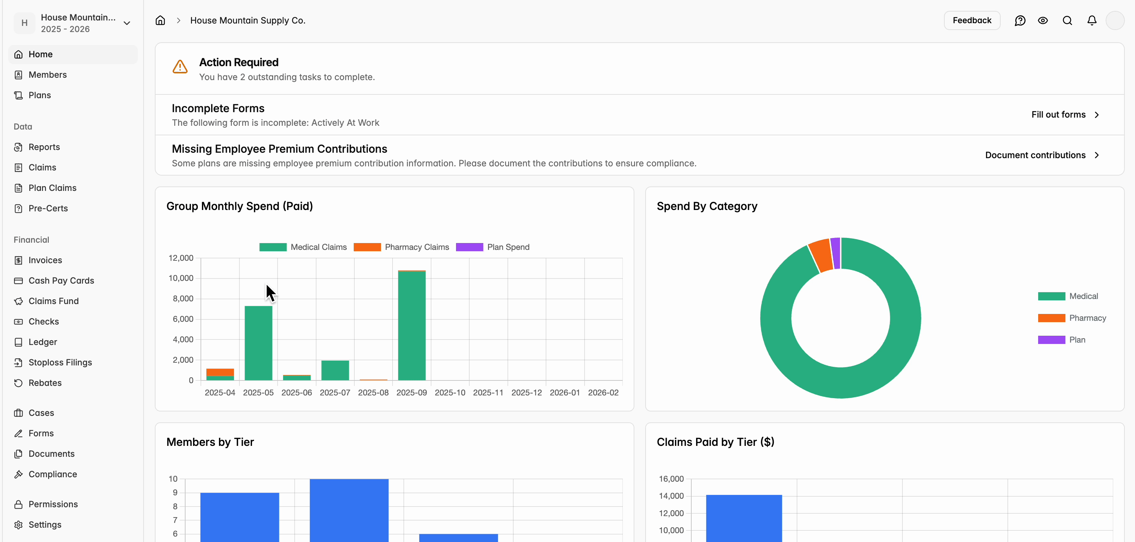Click the Feedback button
Screen dimensions: 1135x542
972,20
